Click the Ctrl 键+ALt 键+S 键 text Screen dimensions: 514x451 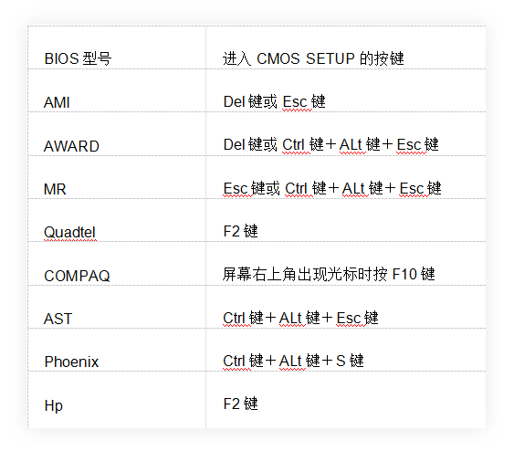tap(293, 361)
